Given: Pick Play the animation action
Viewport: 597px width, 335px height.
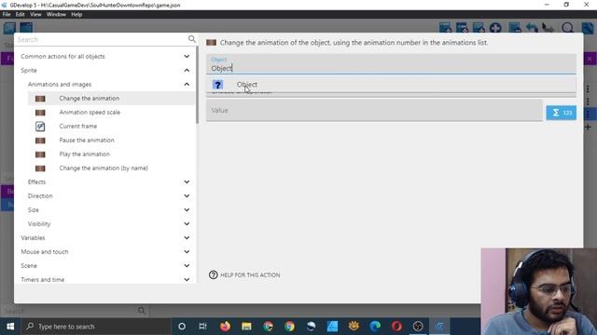Looking at the screenshot, I should 111,154.
